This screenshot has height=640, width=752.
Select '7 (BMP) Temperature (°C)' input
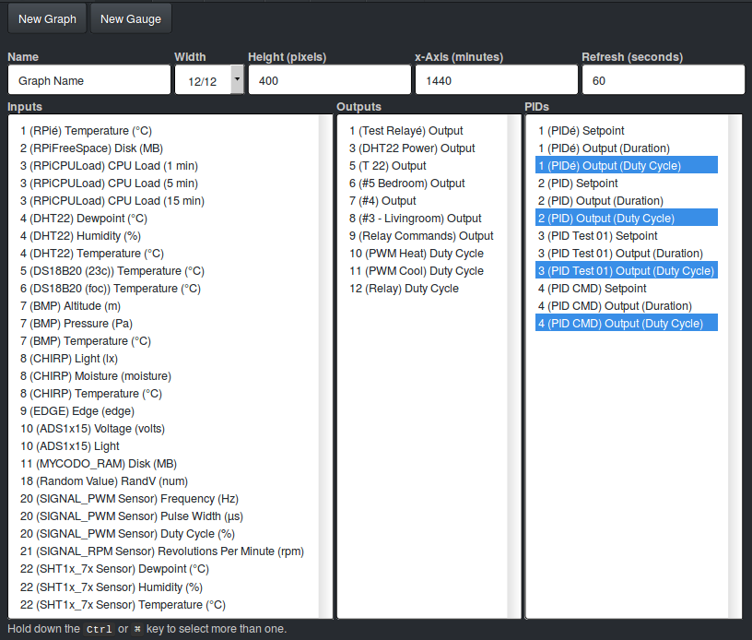[163, 341]
